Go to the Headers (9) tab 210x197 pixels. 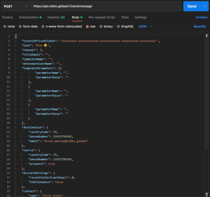[x=56, y=17]
